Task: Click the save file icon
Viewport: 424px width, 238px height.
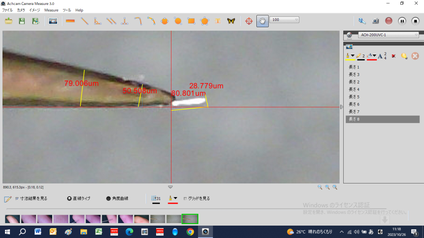Action: 22,21
